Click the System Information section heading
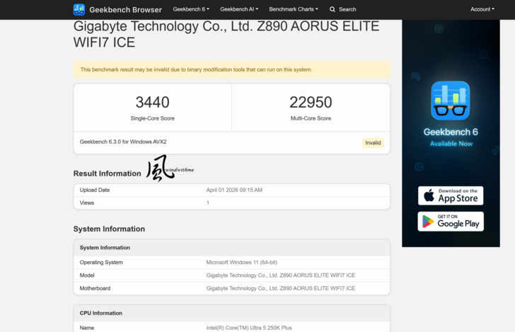Viewport: 515px width, 332px height. tap(109, 229)
